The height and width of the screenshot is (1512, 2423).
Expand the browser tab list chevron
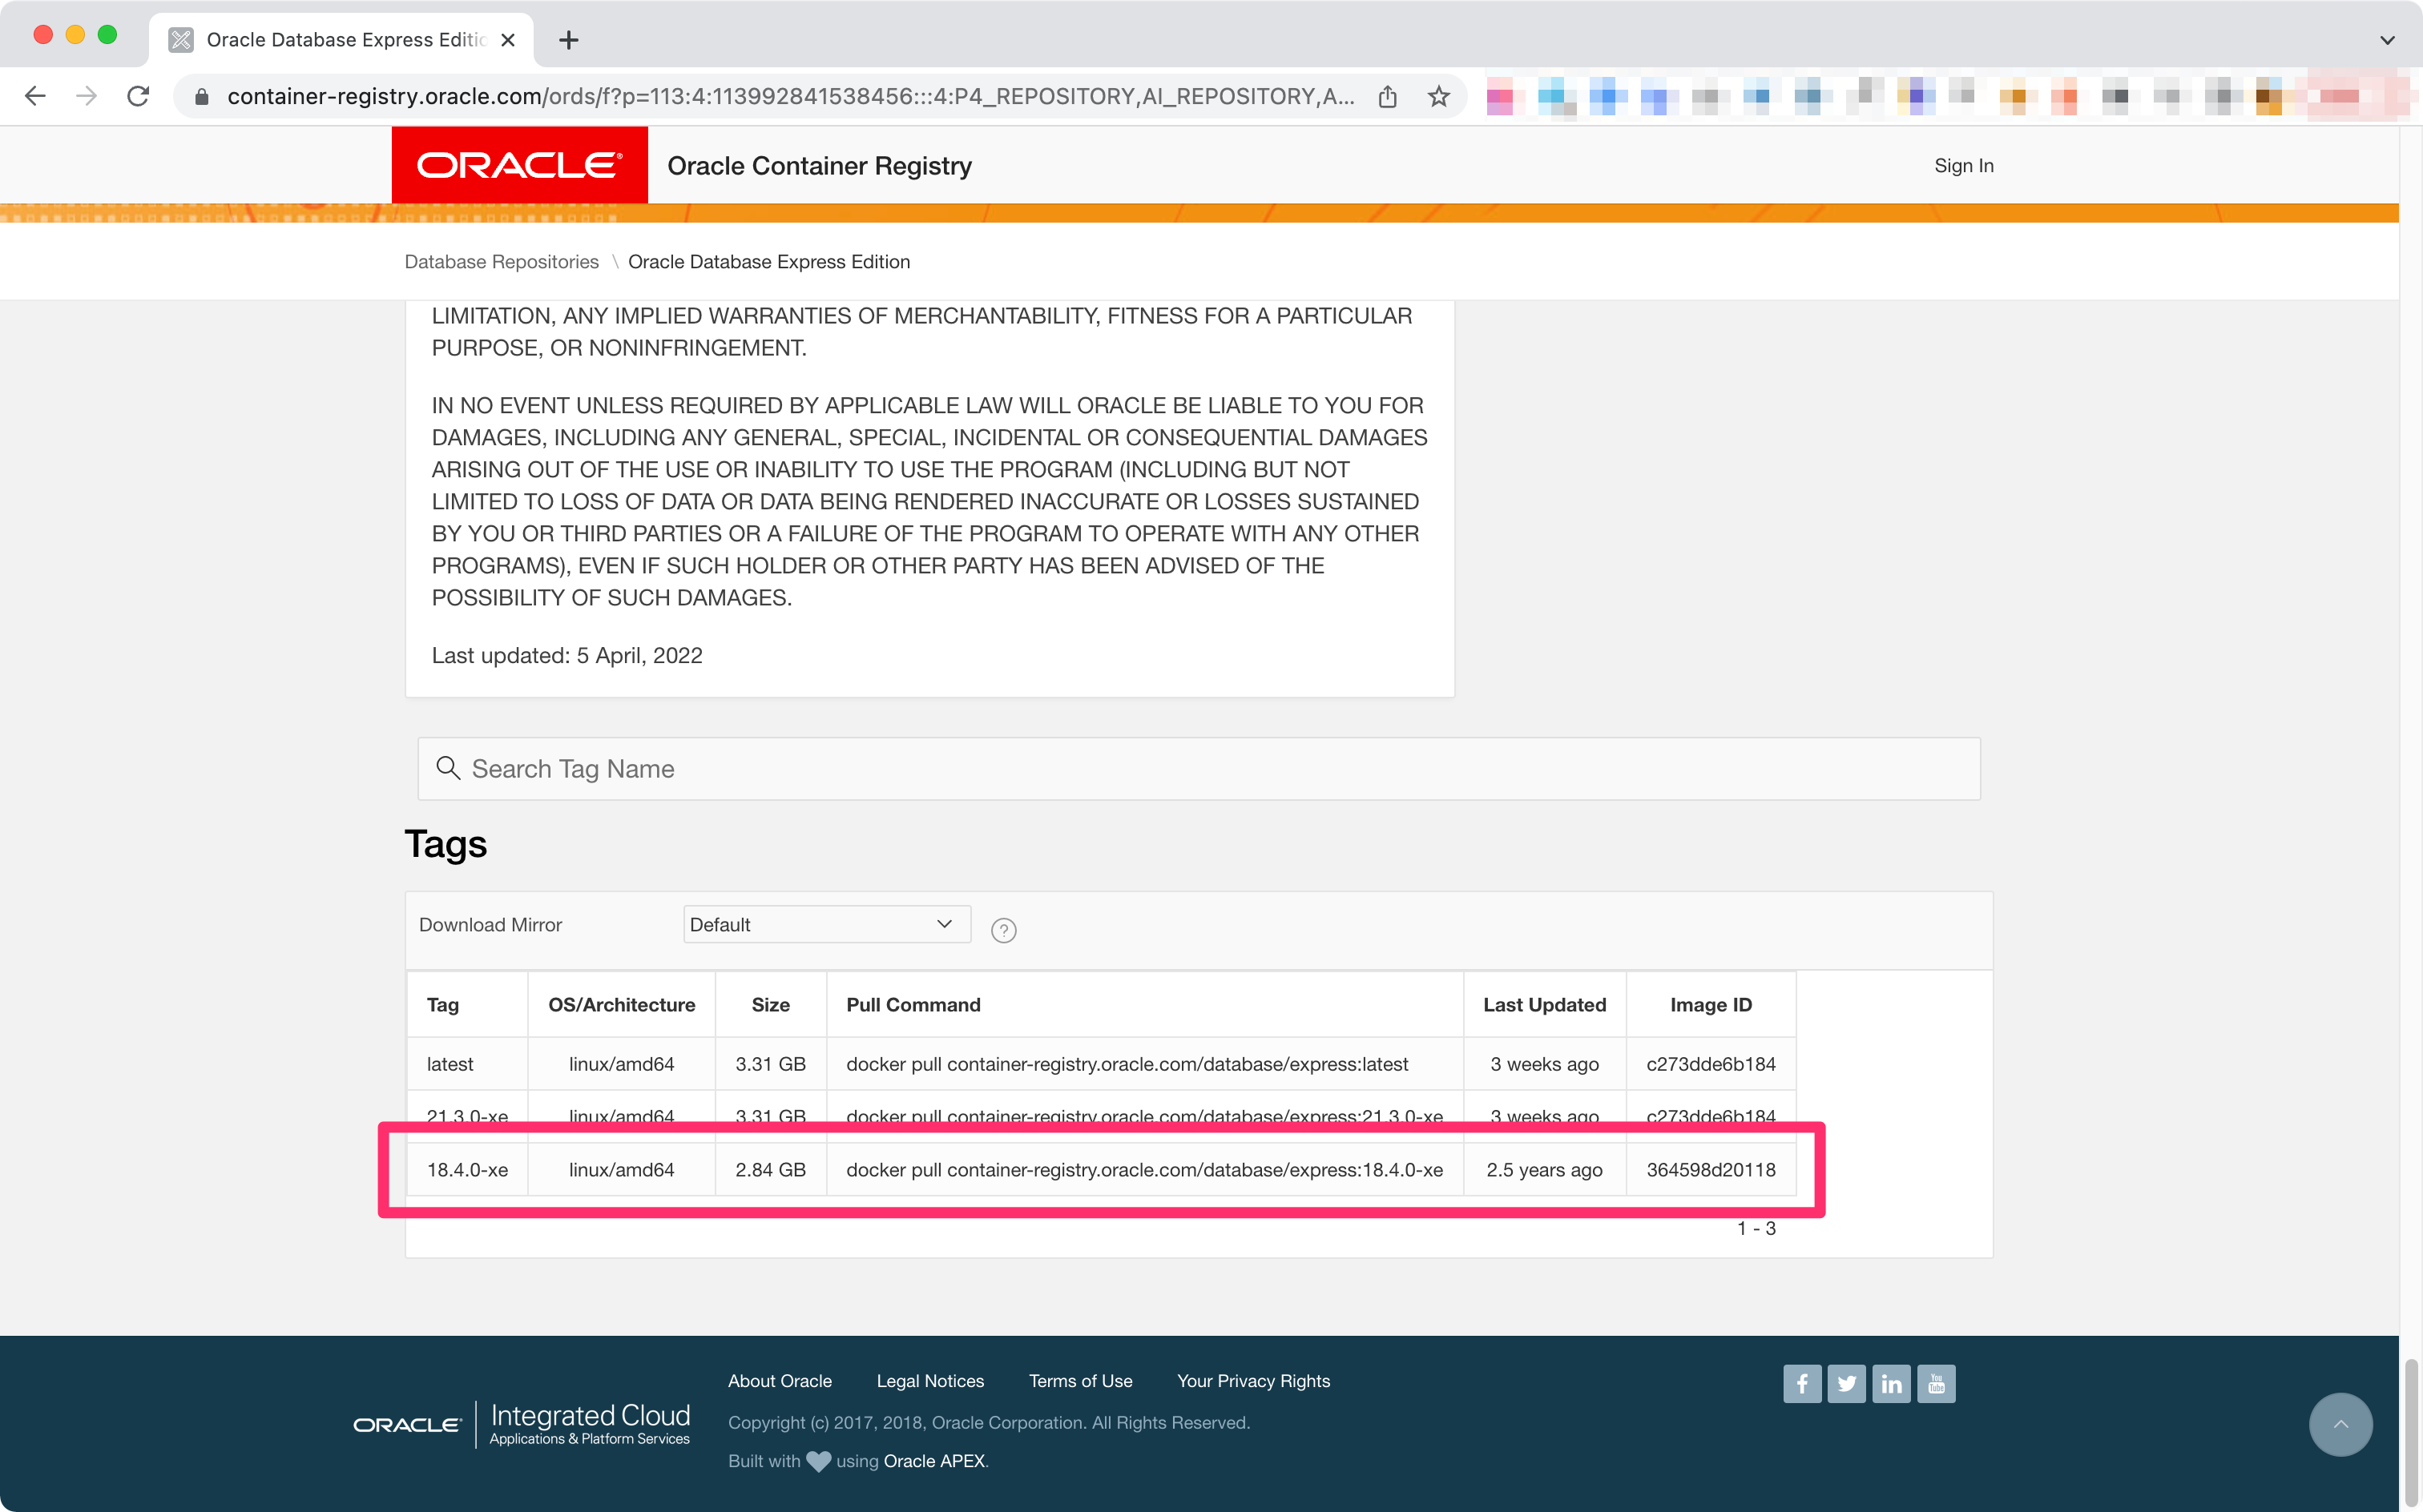[x=2387, y=40]
